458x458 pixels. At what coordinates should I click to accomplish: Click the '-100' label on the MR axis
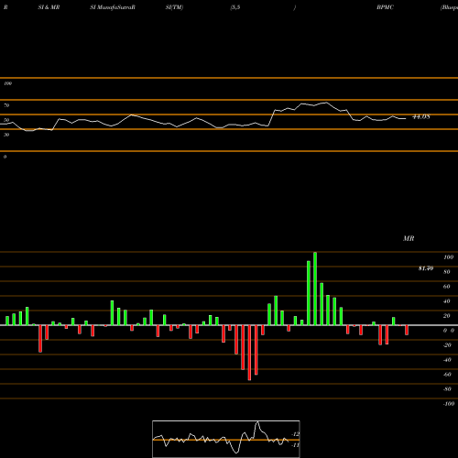[449, 404]
